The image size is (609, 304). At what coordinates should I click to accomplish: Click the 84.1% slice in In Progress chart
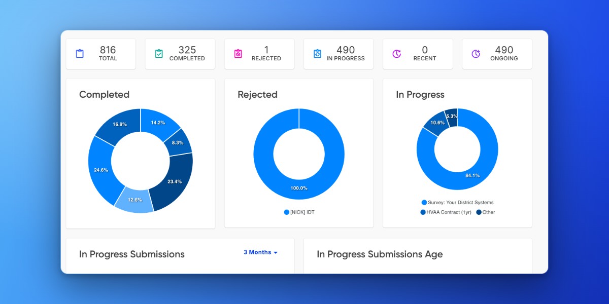point(473,175)
